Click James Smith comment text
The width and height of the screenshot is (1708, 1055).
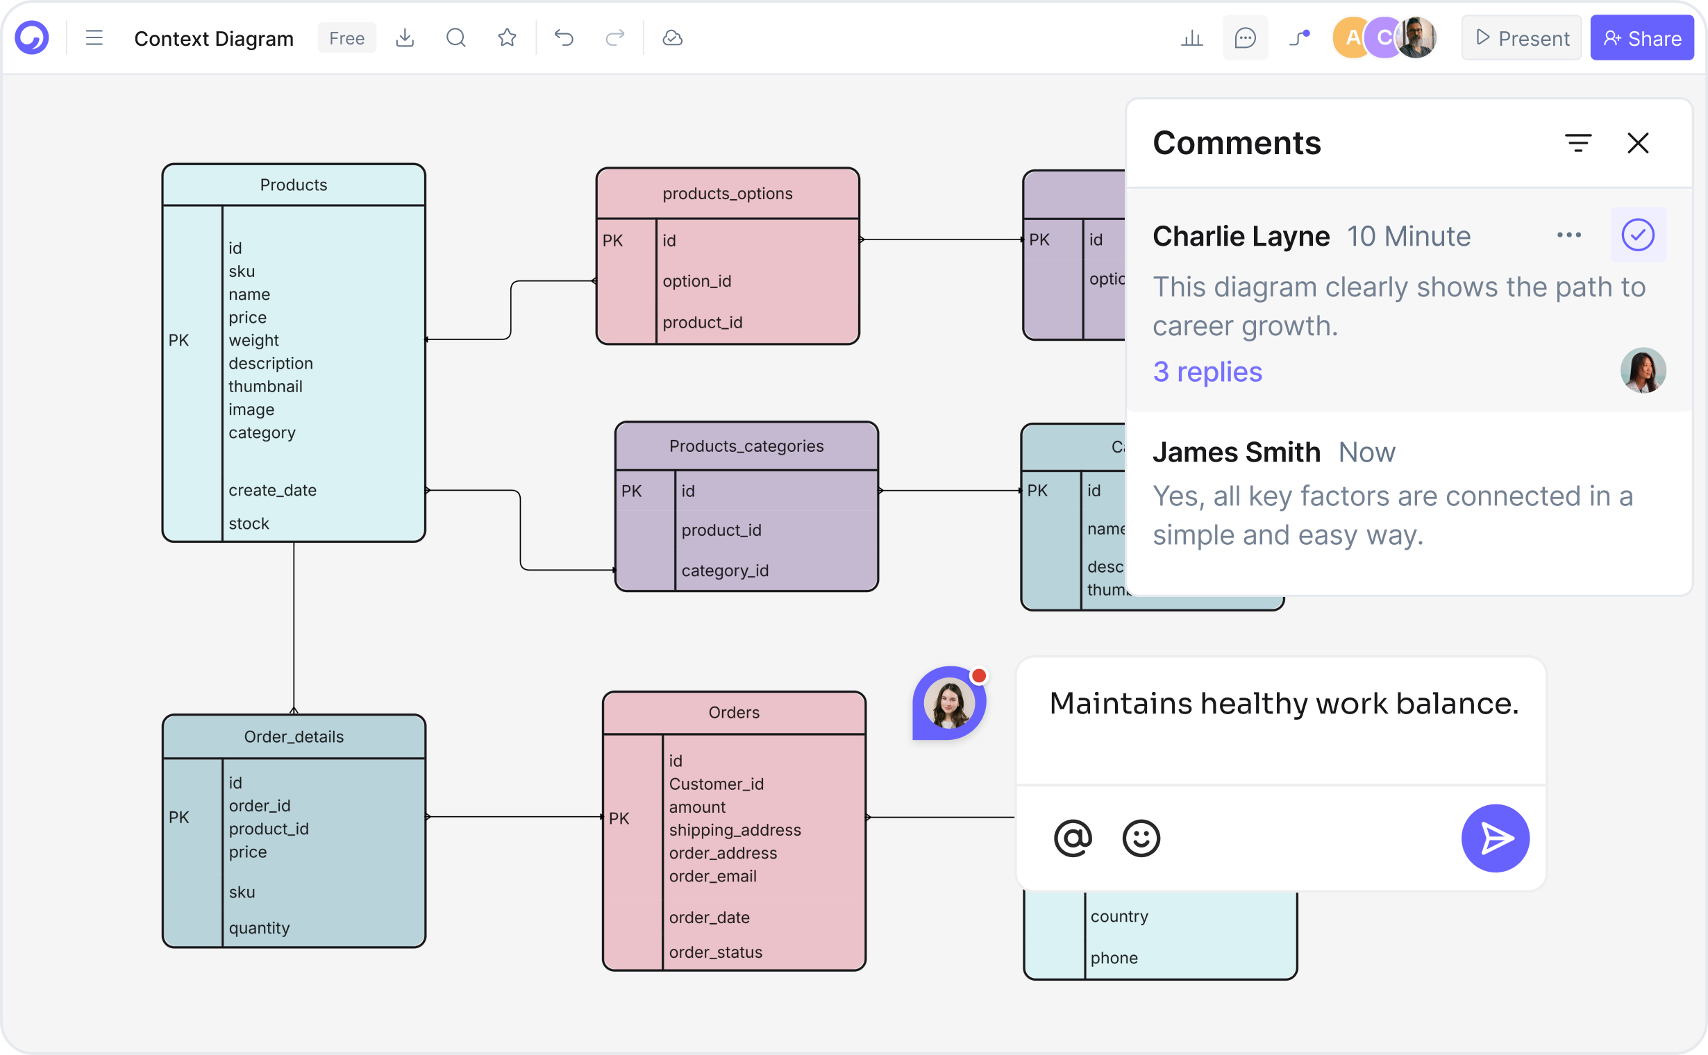coord(1393,516)
